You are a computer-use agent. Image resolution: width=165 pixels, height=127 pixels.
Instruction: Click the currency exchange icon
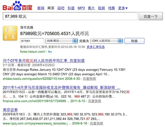point(10,33)
